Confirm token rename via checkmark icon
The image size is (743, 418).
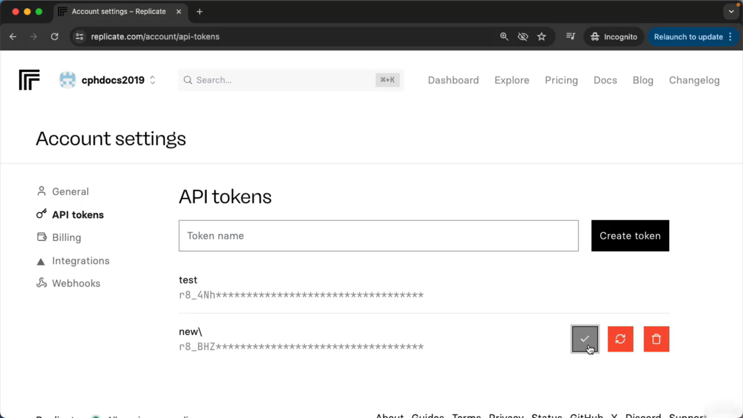coord(585,339)
